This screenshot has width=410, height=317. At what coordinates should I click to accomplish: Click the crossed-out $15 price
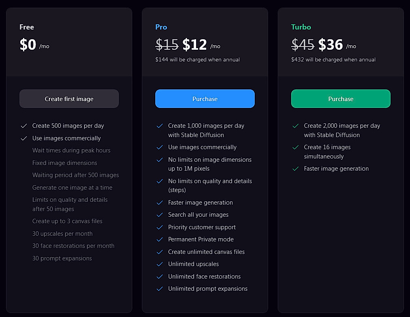pos(167,45)
